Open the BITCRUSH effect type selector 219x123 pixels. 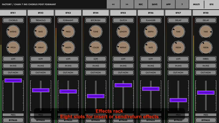pyautogui.click(x=96, y=20)
